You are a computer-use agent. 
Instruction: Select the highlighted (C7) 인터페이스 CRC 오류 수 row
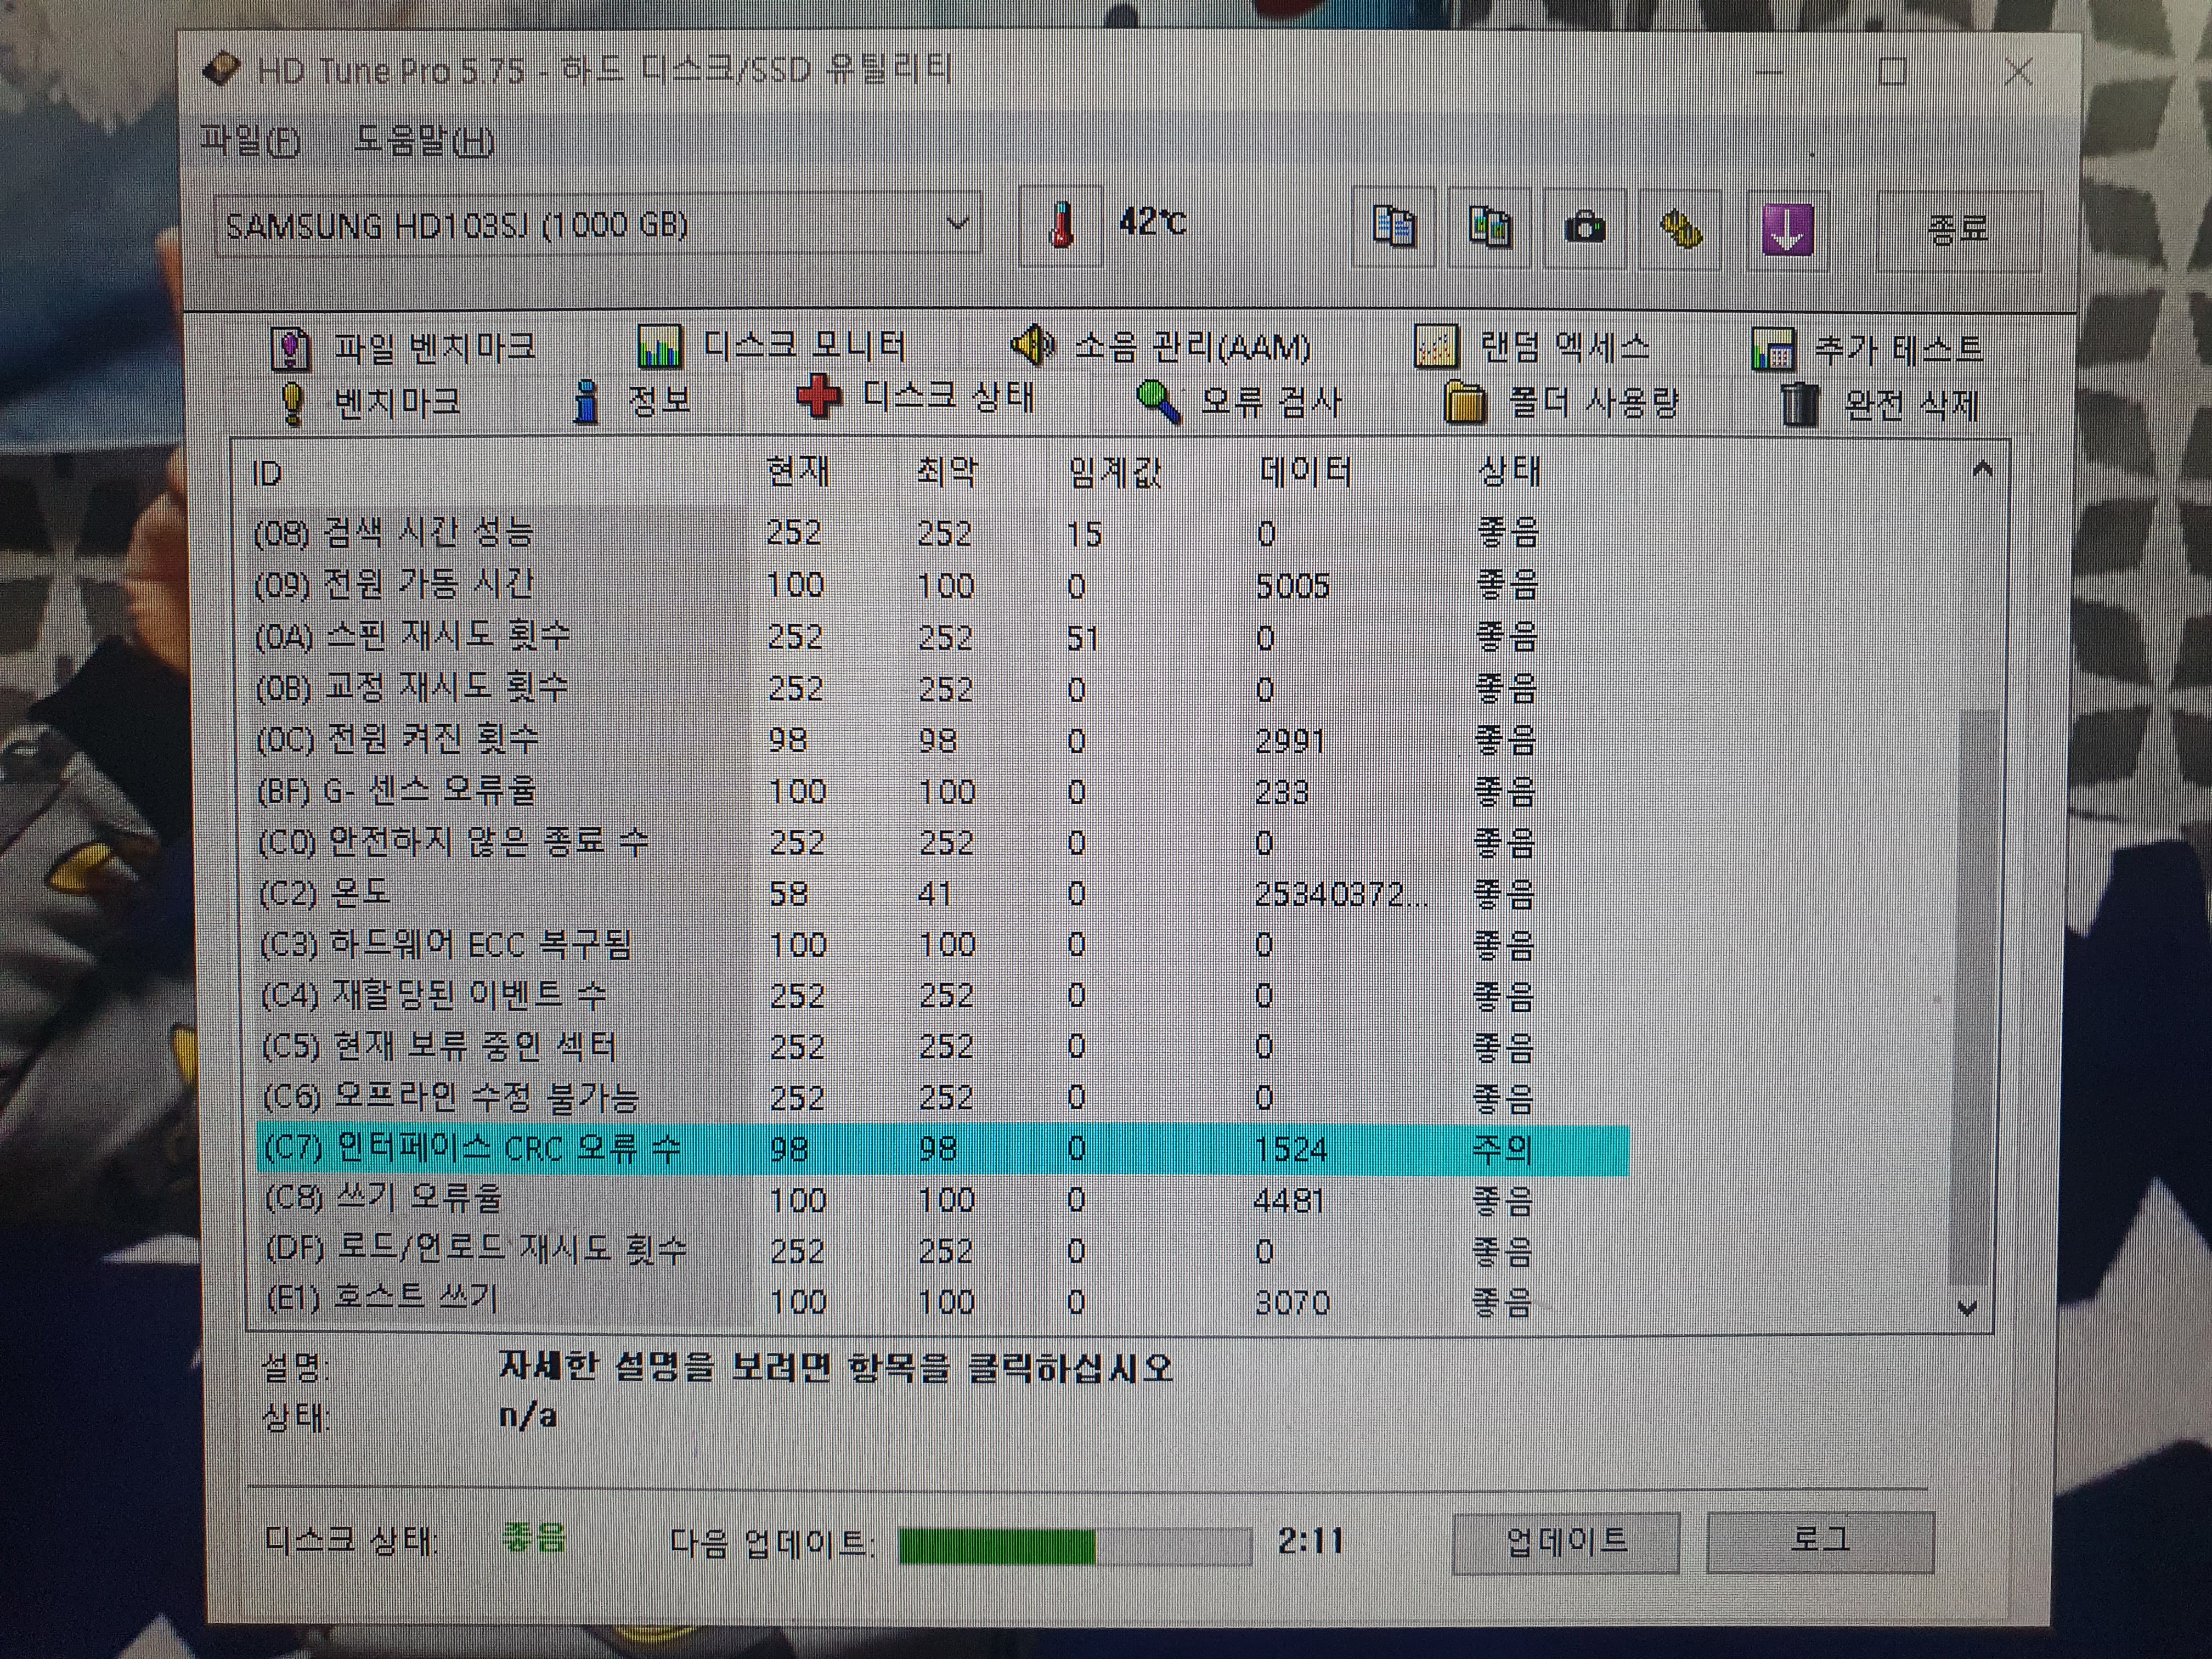(942, 1149)
